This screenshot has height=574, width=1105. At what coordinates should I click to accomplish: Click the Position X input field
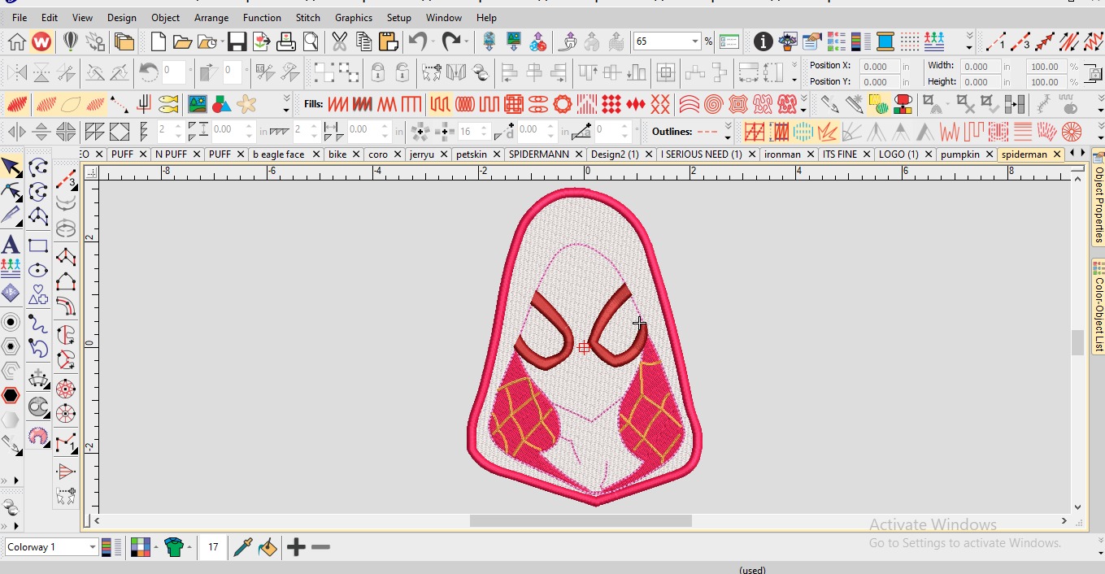click(x=878, y=67)
